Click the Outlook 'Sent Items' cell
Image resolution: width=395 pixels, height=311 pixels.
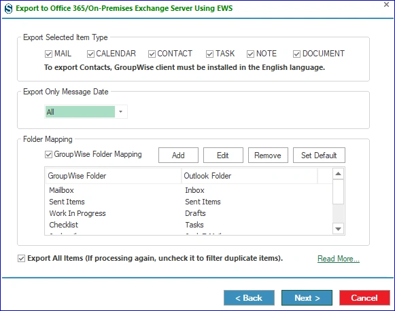[x=203, y=202]
